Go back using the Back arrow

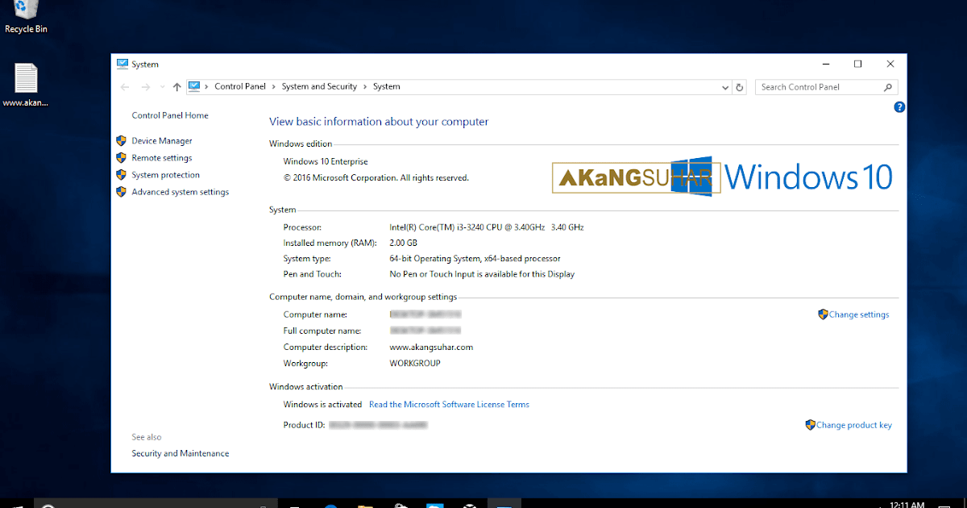pos(125,87)
